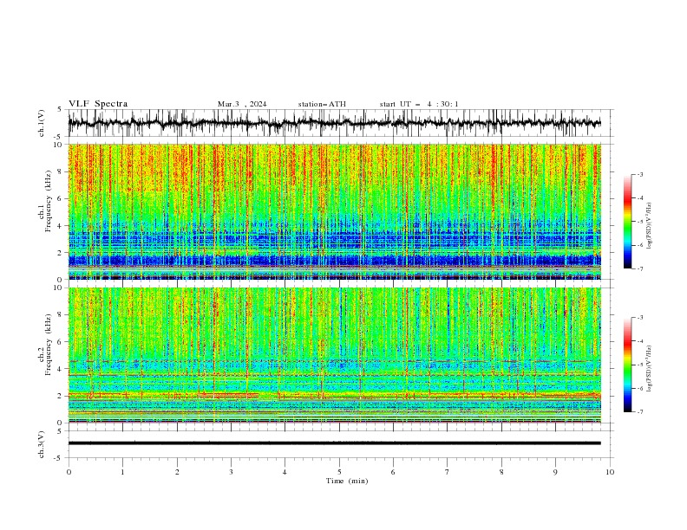Click the time axis tick "4"
This screenshot has height=530, width=687.
[x=285, y=472]
